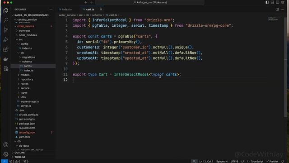
Task: Change indentation via Spaces: 4
Action: [x=222, y=161]
